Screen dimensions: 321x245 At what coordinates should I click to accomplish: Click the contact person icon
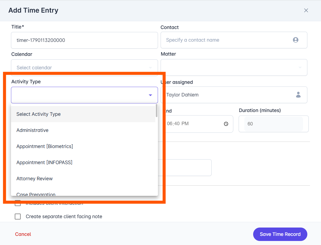(x=296, y=40)
